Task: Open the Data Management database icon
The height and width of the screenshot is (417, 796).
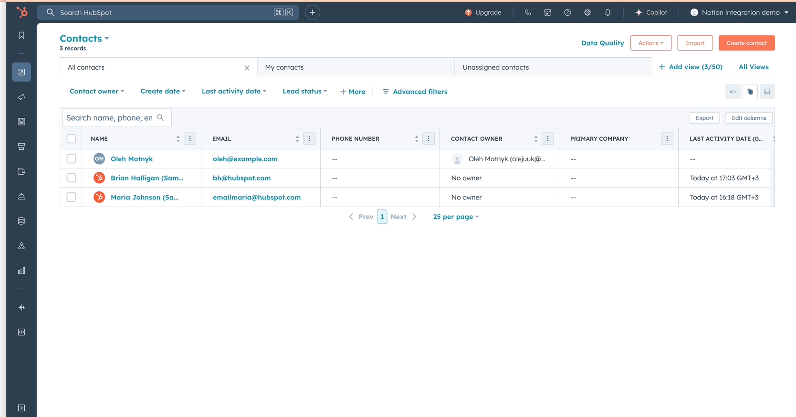Action: [21, 221]
